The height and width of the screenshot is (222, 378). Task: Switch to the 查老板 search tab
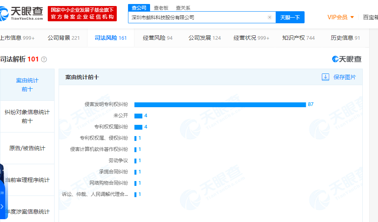pyautogui.click(x=161, y=8)
